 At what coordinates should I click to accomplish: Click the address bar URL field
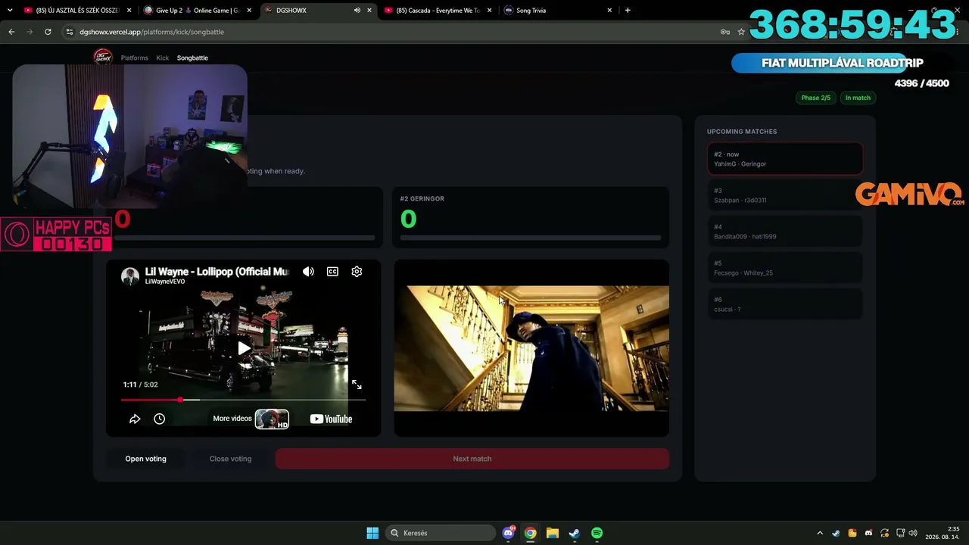pos(394,32)
